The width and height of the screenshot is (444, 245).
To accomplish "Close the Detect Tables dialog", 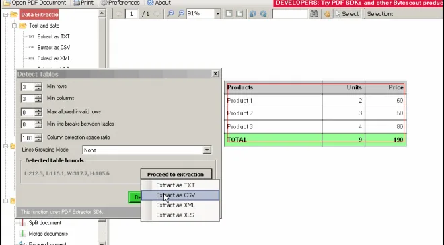I will point(215,74).
